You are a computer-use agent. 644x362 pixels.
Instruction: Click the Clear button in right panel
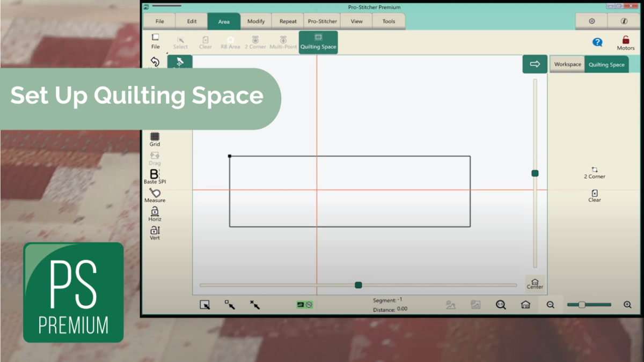pos(594,196)
